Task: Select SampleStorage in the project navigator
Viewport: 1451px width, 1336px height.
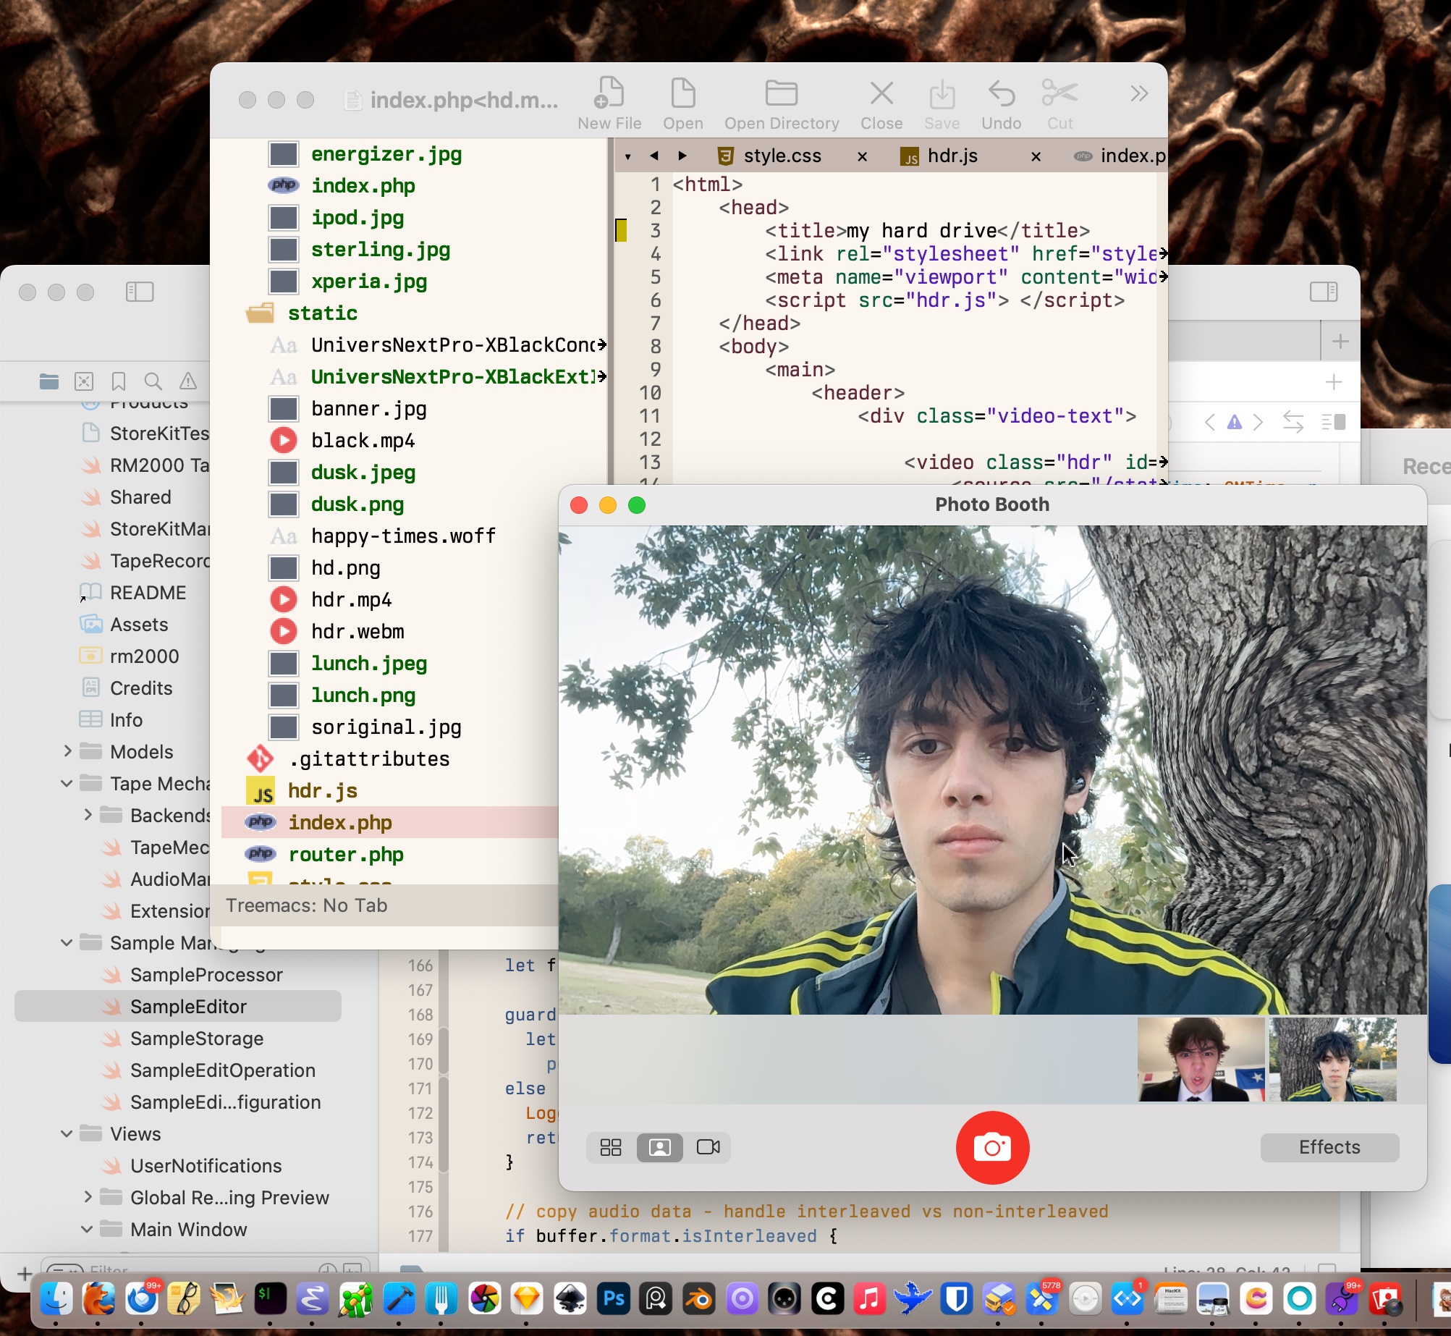Action: click(x=196, y=1039)
